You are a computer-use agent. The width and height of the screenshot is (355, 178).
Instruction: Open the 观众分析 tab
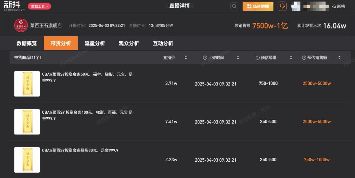(x=129, y=44)
